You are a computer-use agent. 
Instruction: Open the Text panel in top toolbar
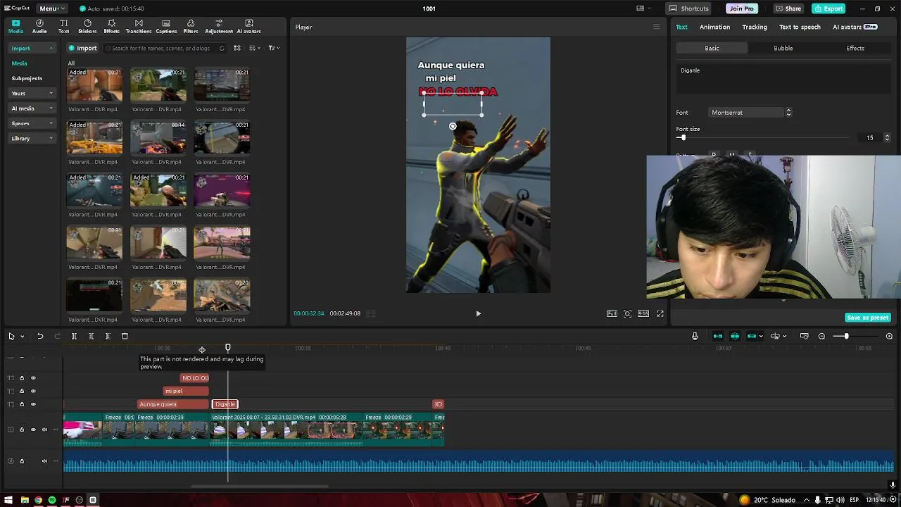(63, 27)
